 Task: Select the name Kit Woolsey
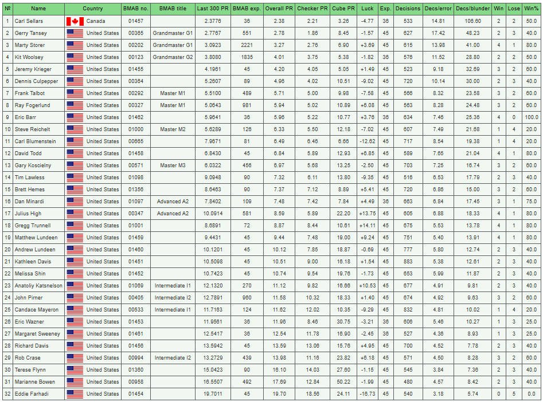point(29,57)
